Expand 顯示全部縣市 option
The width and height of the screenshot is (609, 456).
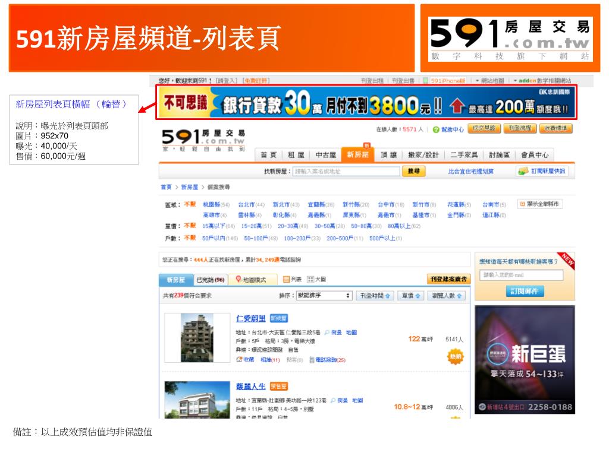(540, 204)
